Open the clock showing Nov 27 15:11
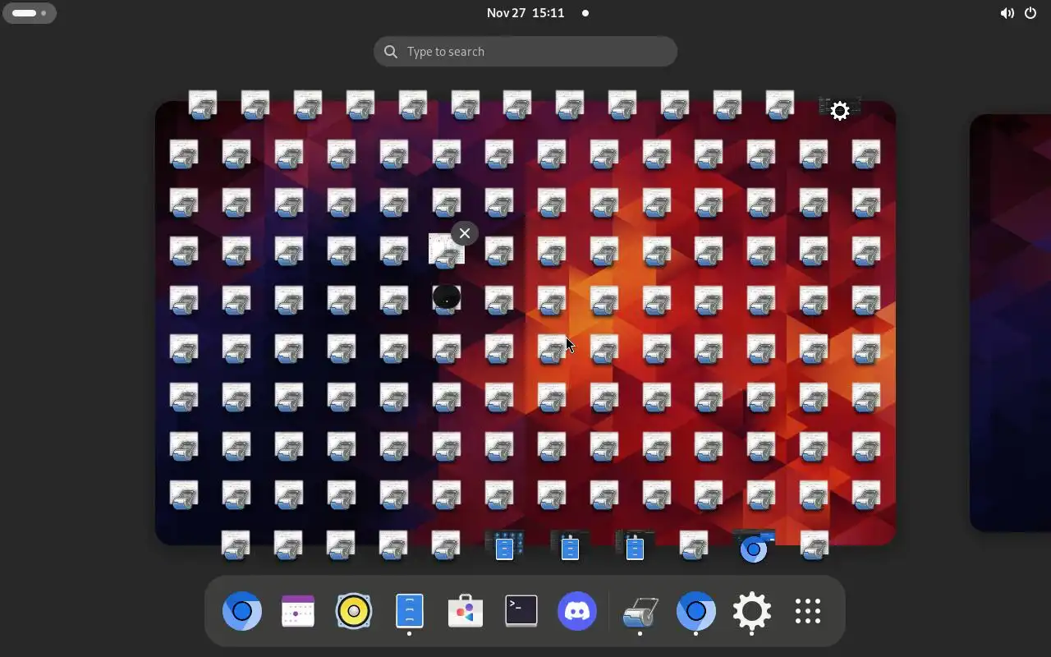Viewport: 1051px width, 657px height. [x=525, y=13]
